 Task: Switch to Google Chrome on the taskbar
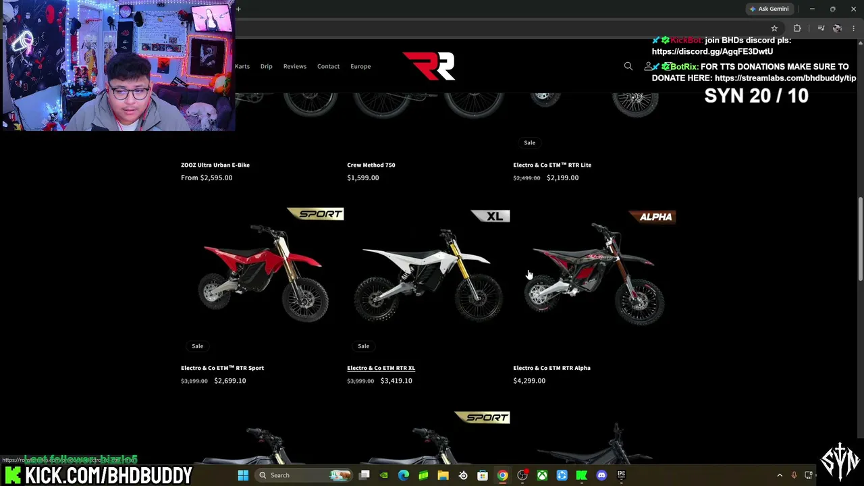pos(502,475)
